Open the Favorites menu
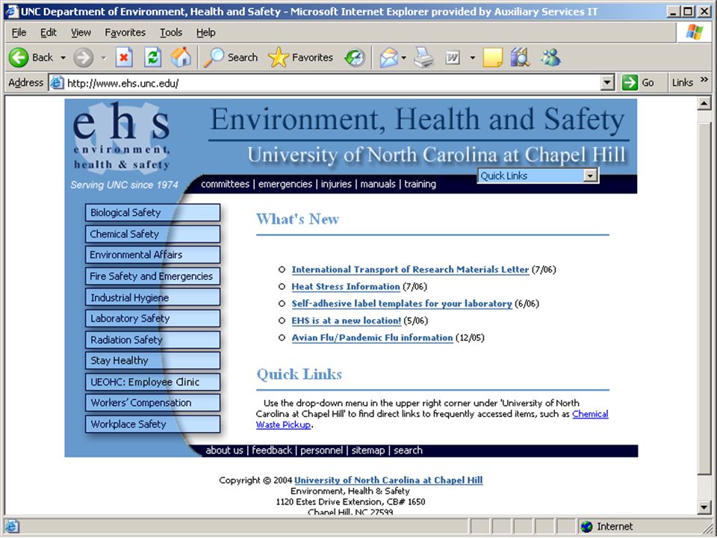Image resolution: width=717 pixels, height=538 pixels. [x=125, y=32]
